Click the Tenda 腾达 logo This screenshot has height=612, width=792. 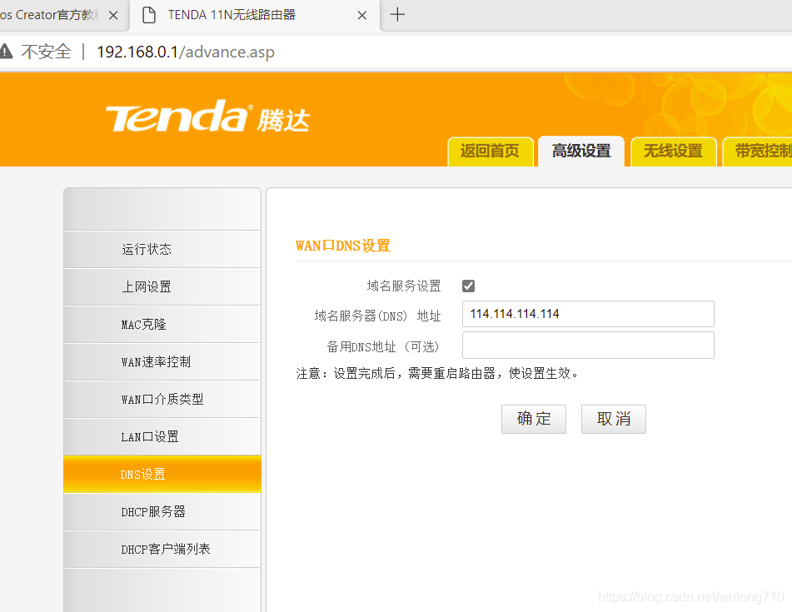pos(207,116)
